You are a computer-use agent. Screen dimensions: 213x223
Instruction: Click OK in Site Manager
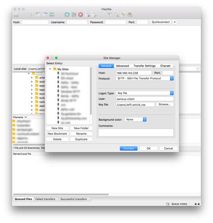tap(148, 148)
